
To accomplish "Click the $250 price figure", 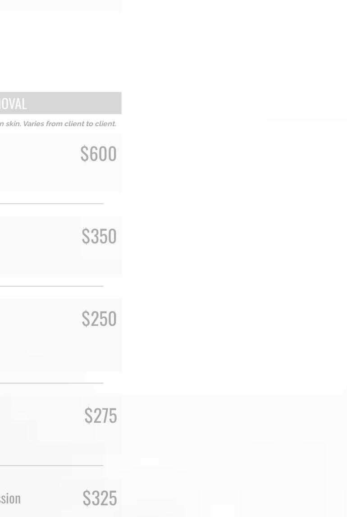I will pos(99,319).
